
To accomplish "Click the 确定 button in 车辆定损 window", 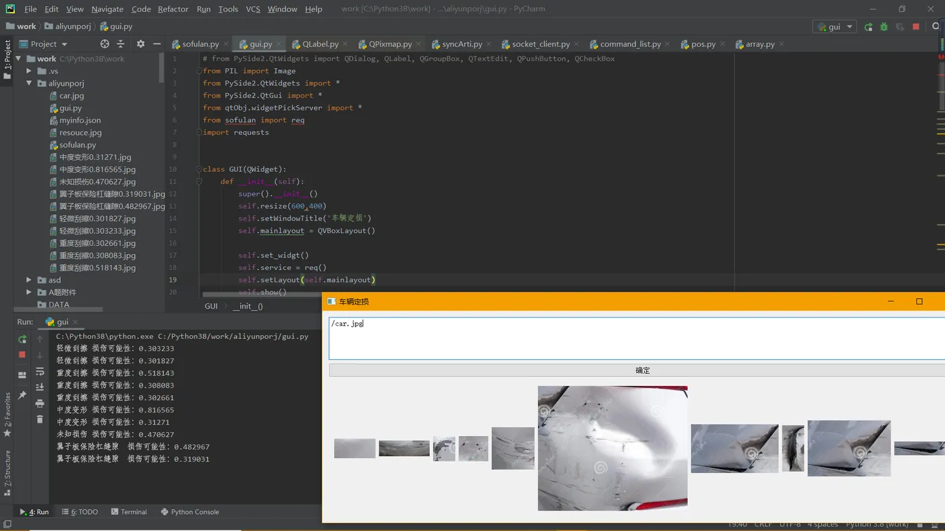I will pyautogui.click(x=637, y=370).
